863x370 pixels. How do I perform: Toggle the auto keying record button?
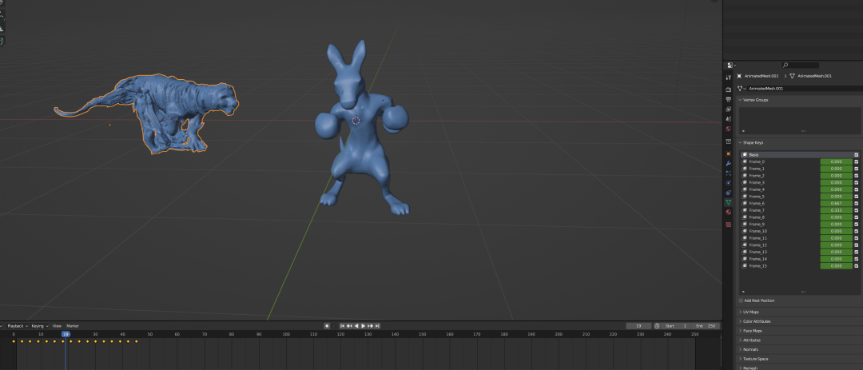pos(327,326)
